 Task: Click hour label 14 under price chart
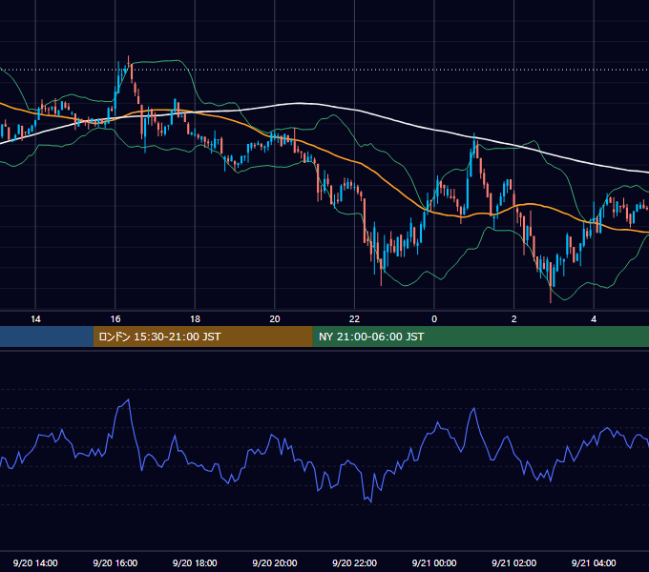(35, 319)
